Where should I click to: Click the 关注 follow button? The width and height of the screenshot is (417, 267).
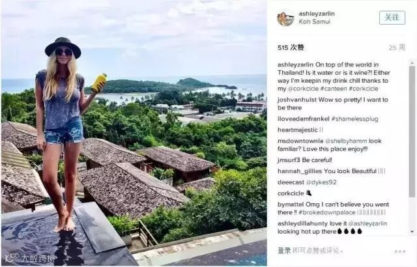(x=392, y=18)
